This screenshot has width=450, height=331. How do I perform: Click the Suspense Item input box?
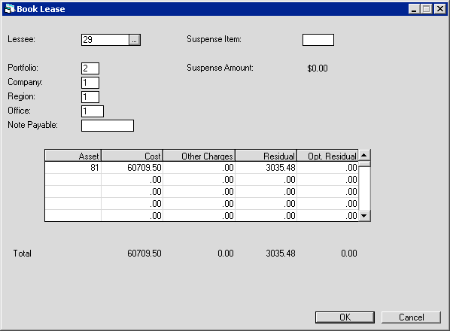point(318,40)
